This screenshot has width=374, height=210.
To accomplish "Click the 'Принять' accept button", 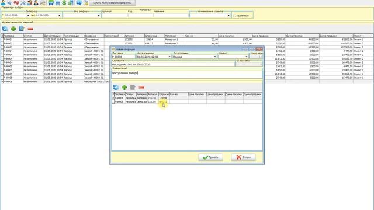I will click(x=210, y=157).
